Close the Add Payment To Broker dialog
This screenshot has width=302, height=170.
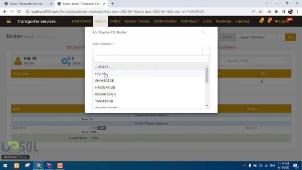203,32
